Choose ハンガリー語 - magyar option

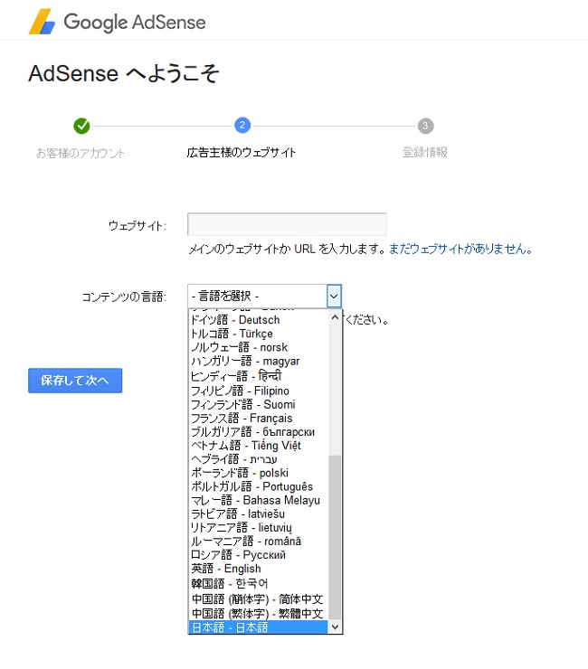click(x=259, y=361)
